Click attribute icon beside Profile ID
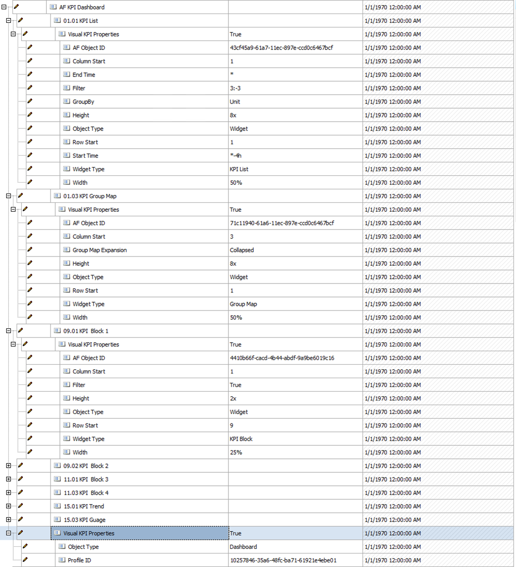 (x=62, y=560)
